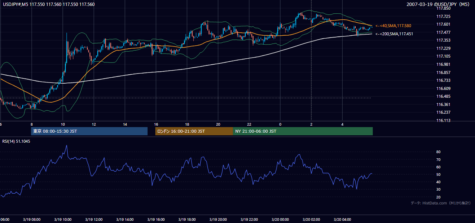The height and width of the screenshot is (223, 475).
Task: Click the USDJPY#,M5 chart header text
Action: [x=49, y=4]
